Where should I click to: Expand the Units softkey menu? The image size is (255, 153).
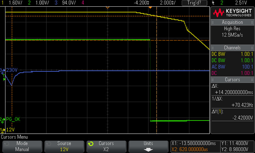click(x=148, y=146)
